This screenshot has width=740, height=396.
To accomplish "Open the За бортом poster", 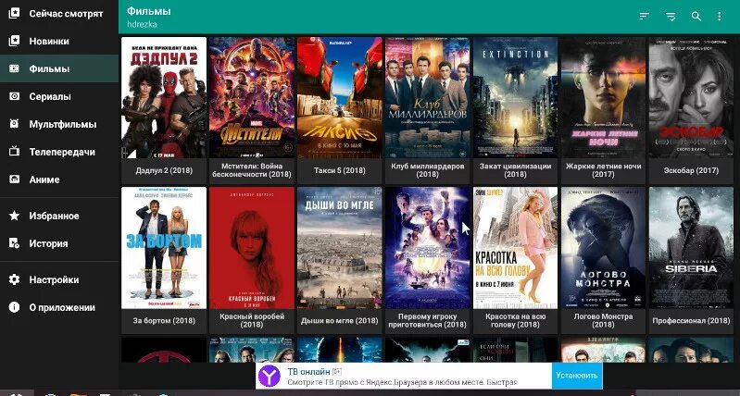I will click(164, 248).
